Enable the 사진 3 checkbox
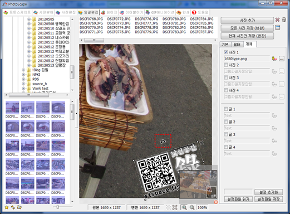 pos(226,77)
